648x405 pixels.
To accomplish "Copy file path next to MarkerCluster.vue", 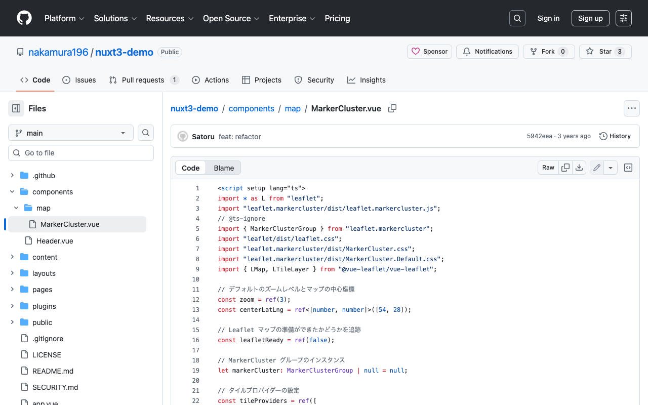I will click(392, 108).
